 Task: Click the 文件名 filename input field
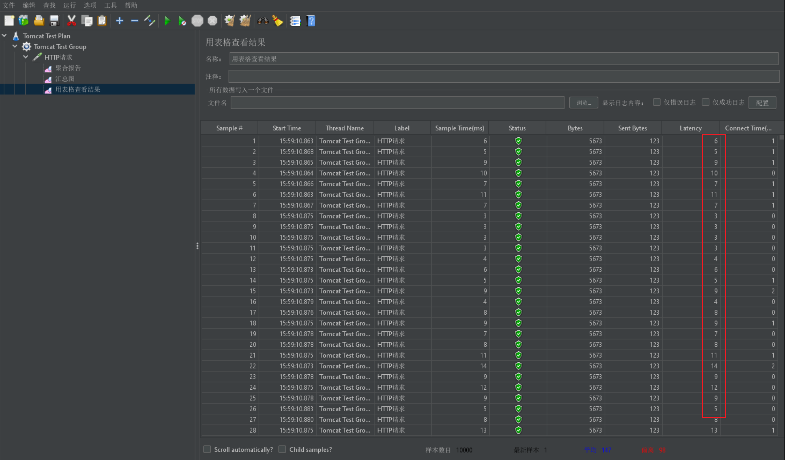tap(397, 103)
